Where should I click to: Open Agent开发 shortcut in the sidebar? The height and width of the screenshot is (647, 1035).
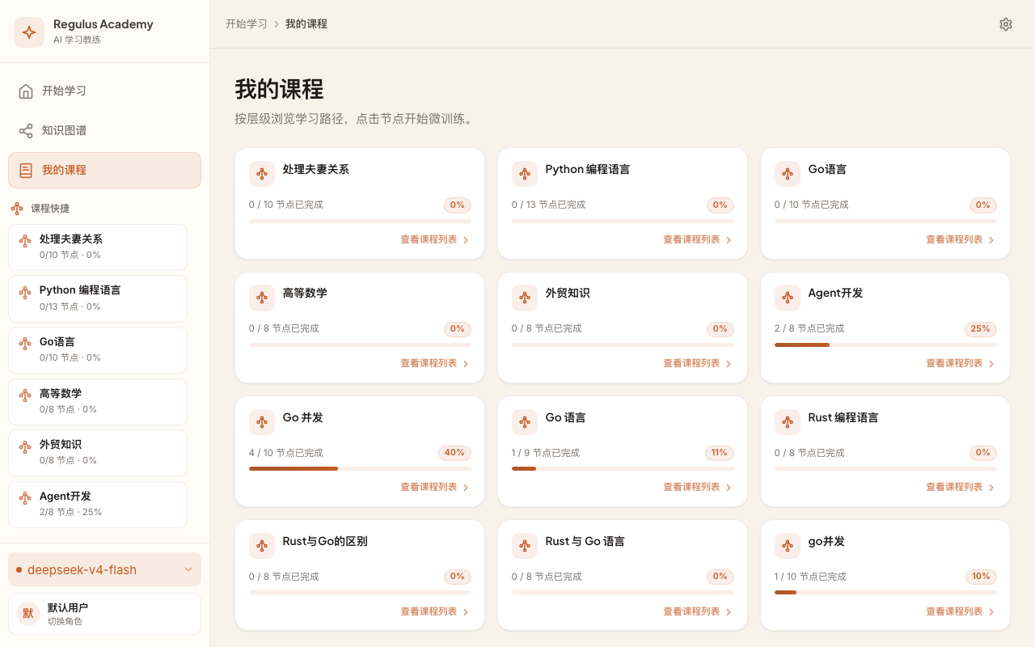coord(98,504)
